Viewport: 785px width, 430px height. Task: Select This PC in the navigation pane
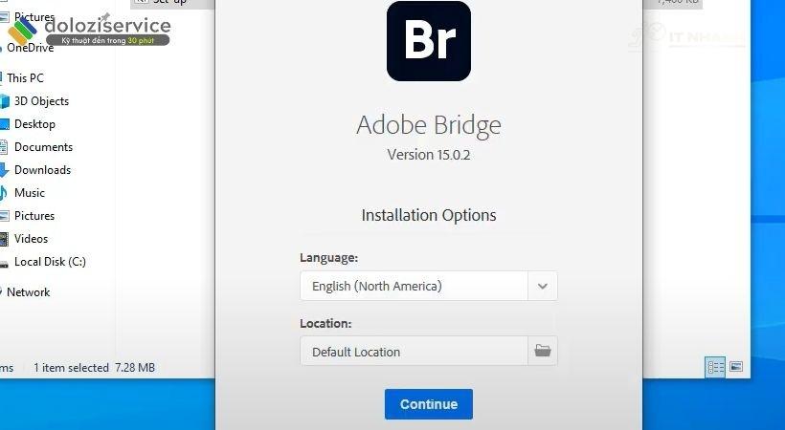point(25,78)
